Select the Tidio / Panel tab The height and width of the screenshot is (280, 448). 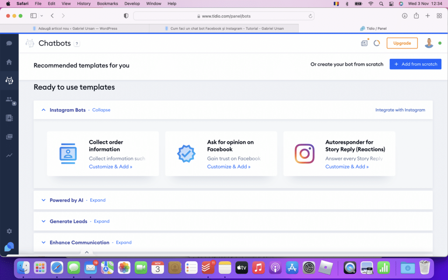[373, 28]
